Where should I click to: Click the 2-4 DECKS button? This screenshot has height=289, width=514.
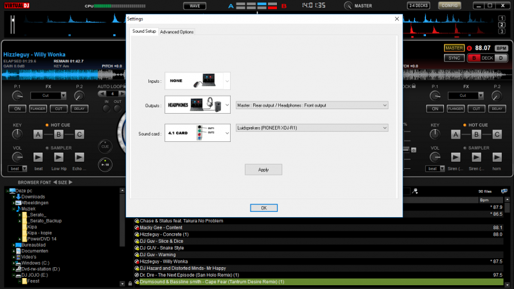pyautogui.click(x=418, y=6)
